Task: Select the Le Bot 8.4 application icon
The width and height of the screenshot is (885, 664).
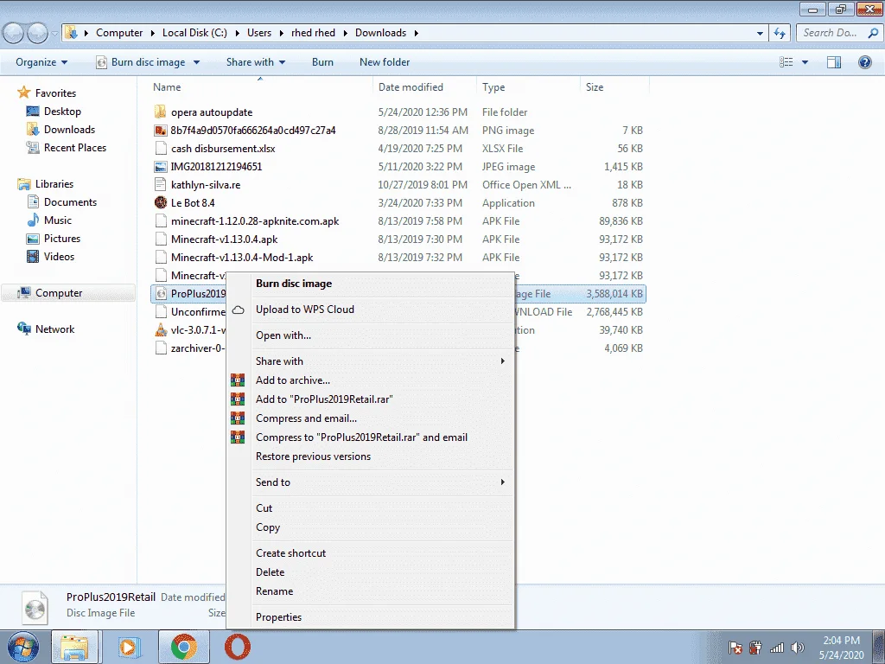Action: point(160,202)
